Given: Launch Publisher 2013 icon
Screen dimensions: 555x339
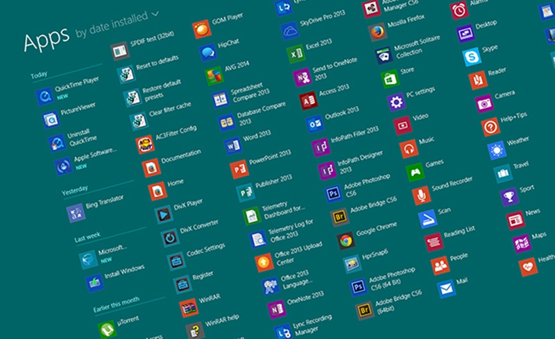Looking at the screenshot, I should click(x=246, y=193).
